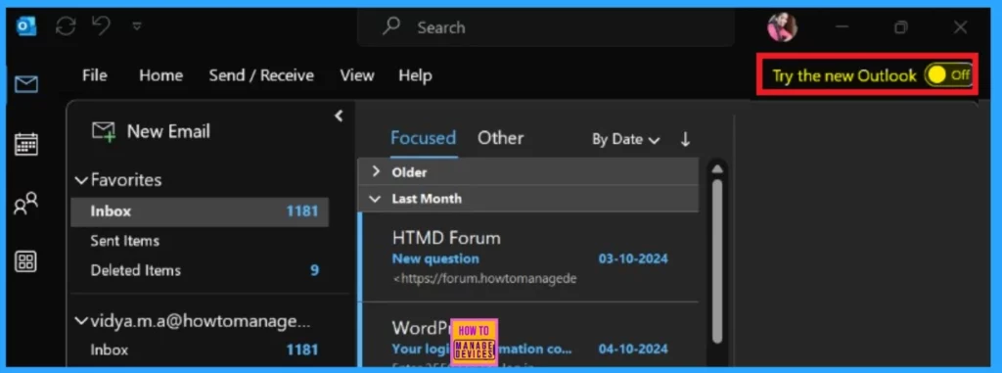Click the 03-10-2024 date text
Screen dimensions: 1002x373
(x=633, y=259)
